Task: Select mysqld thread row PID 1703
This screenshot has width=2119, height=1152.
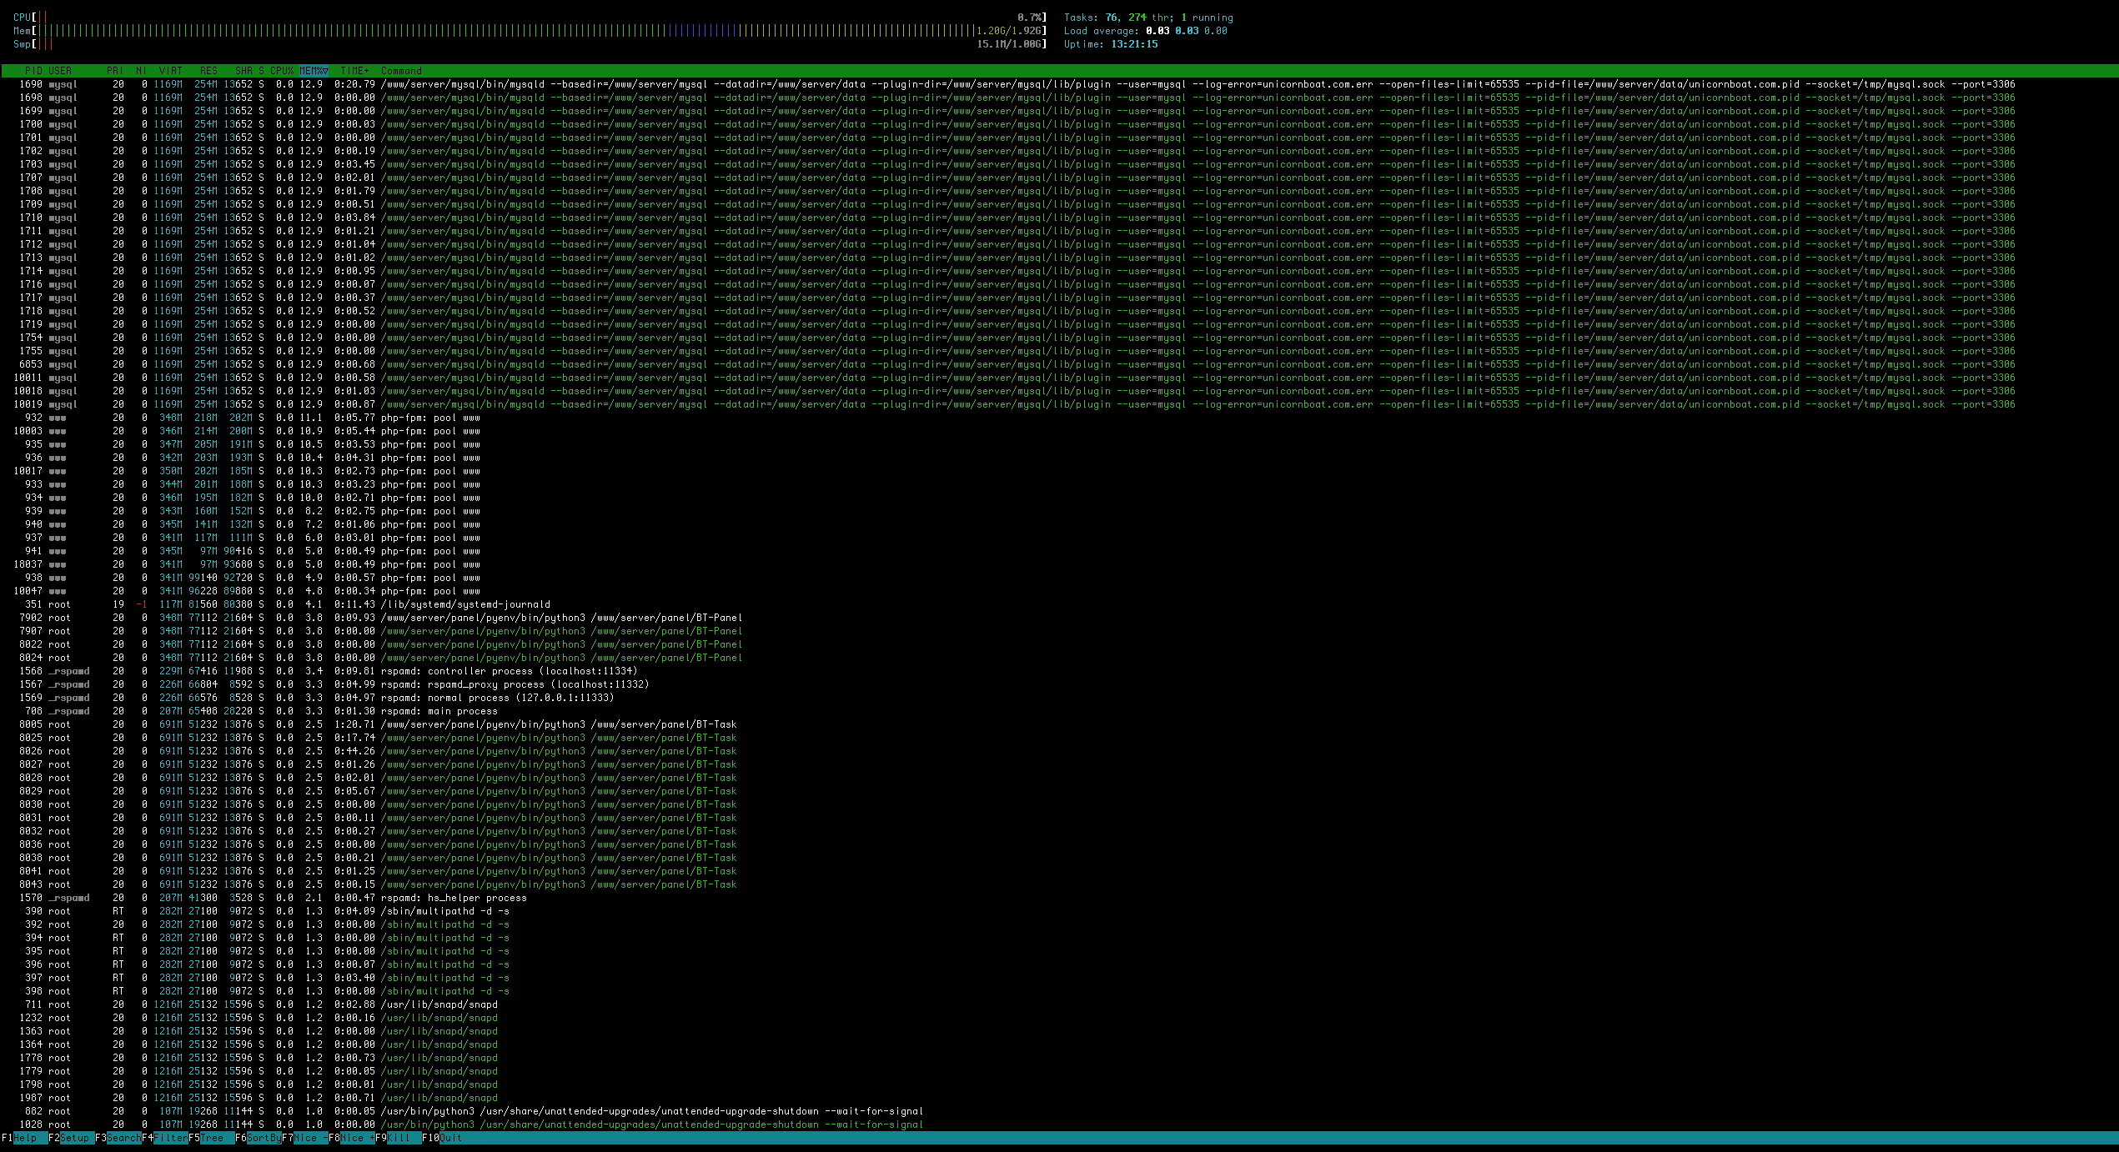Action: pyautogui.click(x=1059, y=164)
